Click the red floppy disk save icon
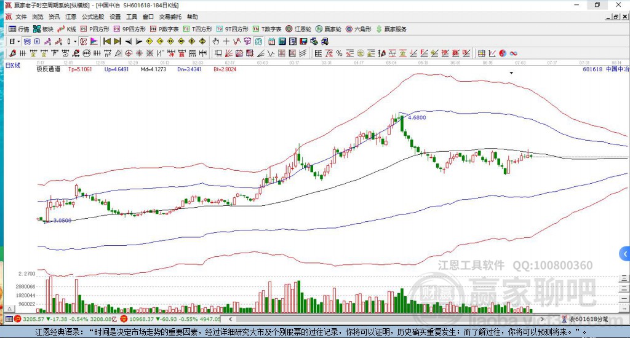This screenshot has width=630, height=338. click(303, 41)
